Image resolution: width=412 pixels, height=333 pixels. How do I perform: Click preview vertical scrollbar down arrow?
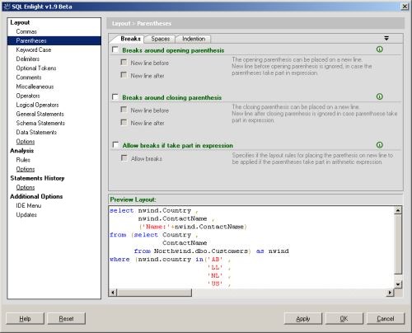(398, 284)
